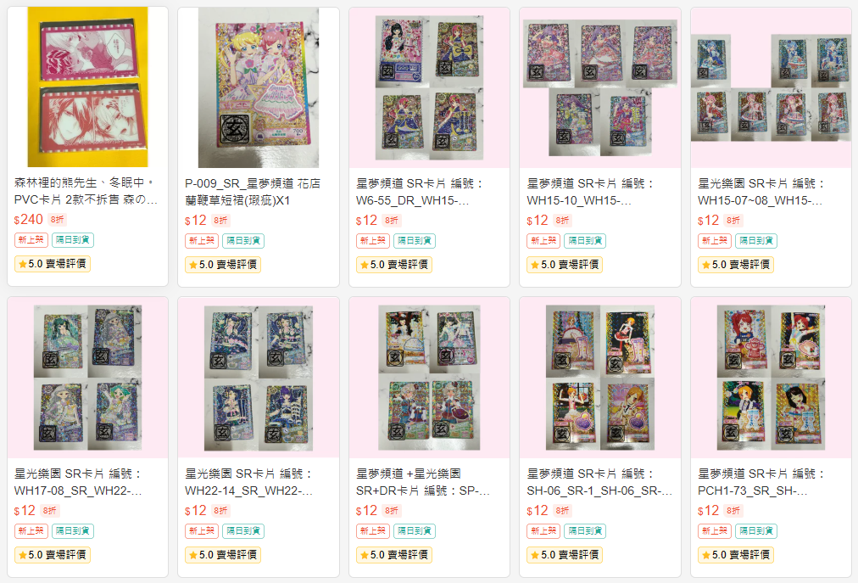The height and width of the screenshot is (583, 858).
Task: Click 隔日到貨 tag on W6-55_DR listing
Action: (x=415, y=240)
